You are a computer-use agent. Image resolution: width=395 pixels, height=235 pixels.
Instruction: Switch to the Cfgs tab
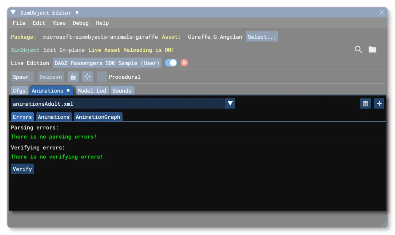(19, 91)
